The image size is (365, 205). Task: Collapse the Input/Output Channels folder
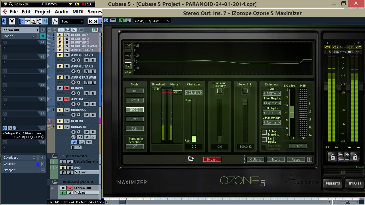click(54, 182)
